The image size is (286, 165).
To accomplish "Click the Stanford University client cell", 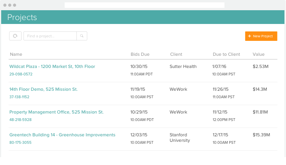I will 180,137.
